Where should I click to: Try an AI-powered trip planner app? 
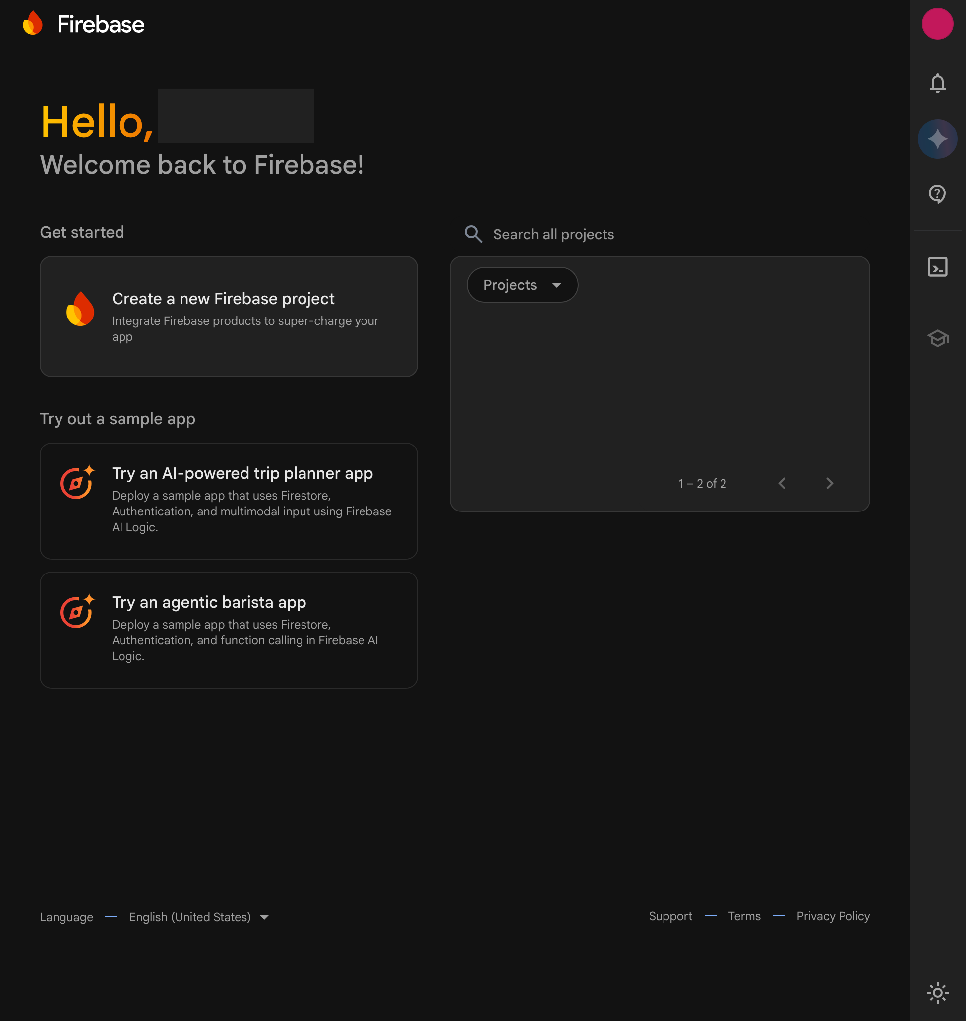[229, 501]
